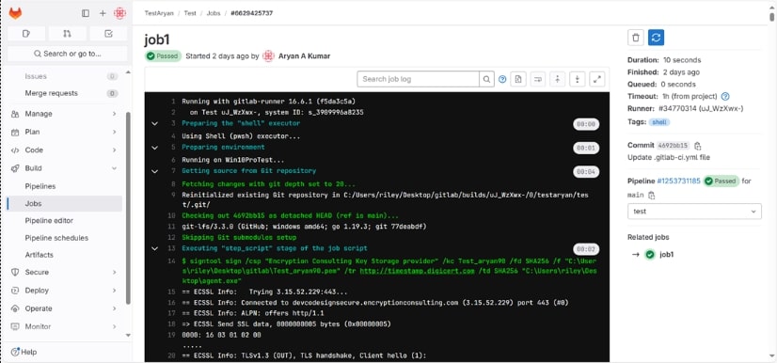
Task: Open the GitLab logo home link
Action: click(x=15, y=13)
